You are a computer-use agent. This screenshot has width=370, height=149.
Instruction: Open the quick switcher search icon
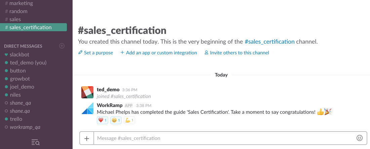35,143
